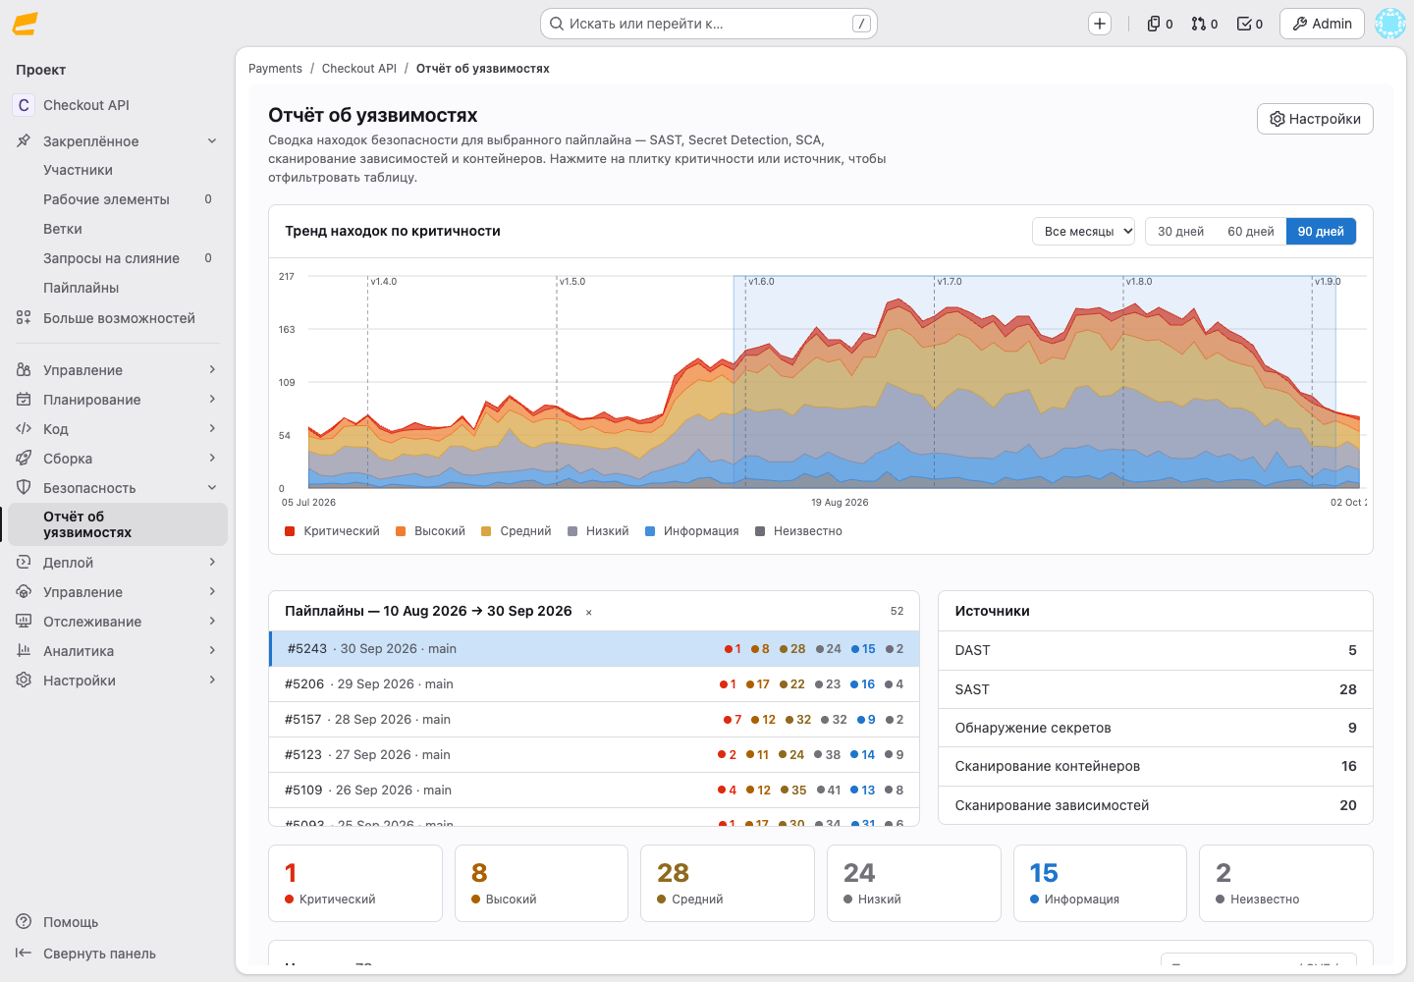Click the Помощь help icon in the sidebar
Screen dimensions: 1414x982
tap(24, 922)
